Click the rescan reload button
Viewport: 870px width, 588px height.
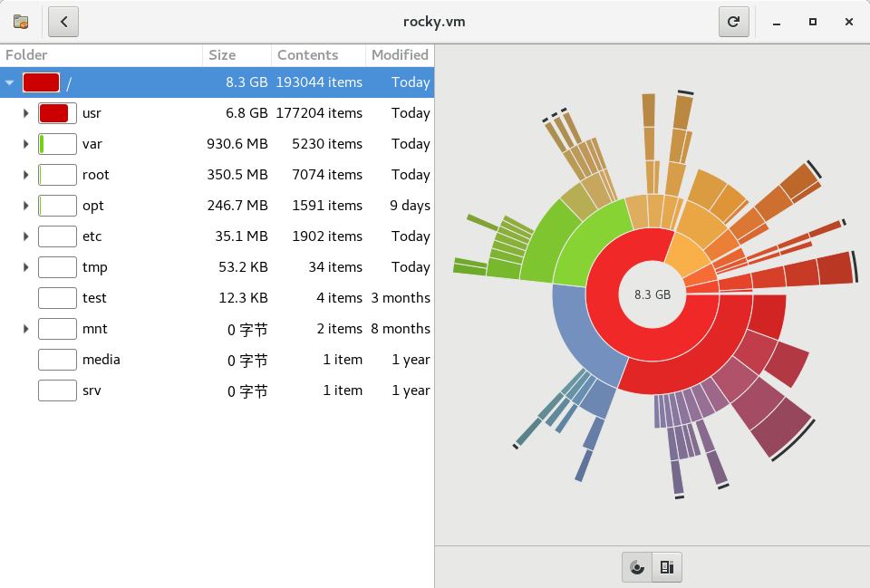733,22
